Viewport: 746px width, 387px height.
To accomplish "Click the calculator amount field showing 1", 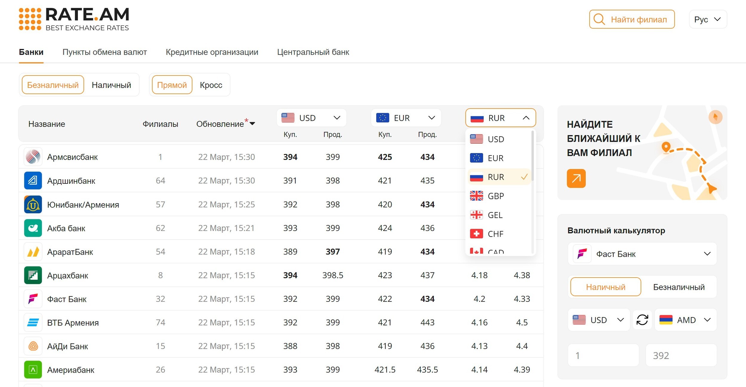I will point(603,355).
